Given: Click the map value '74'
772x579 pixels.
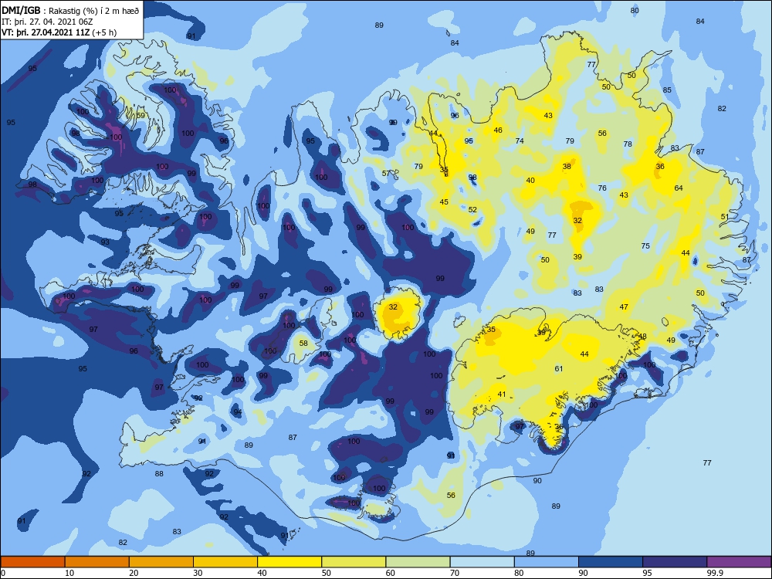Looking at the screenshot, I should [x=520, y=141].
